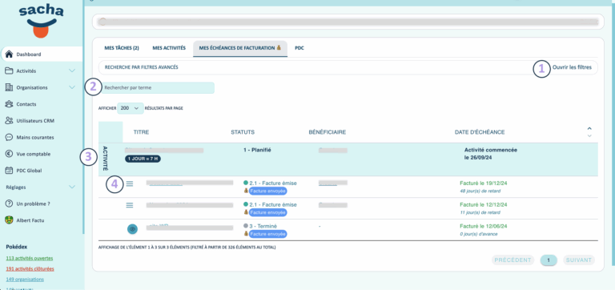Expand the Réglages section chevron
Image resolution: width=615 pixels, height=290 pixels.
pyautogui.click(x=72, y=187)
